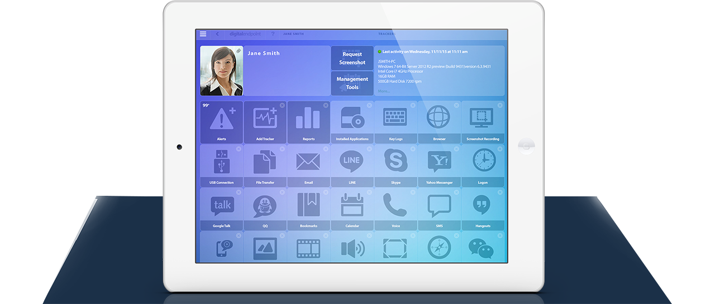This screenshot has height=304, width=715.
Task: Open the USB Connection tracker
Action: click(222, 166)
